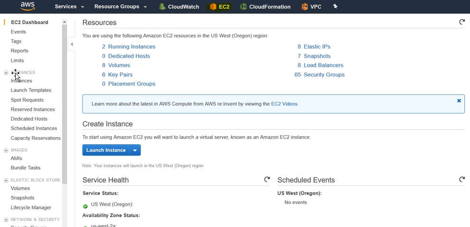Collapse the IMAGES sidebar section
Image resolution: width=470 pixels, height=227 pixels.
(6, 150)
